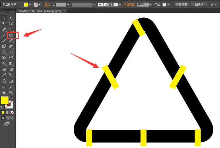Select the Line Segment tool
Screen dimensions: 220x148
click(4, 35)
